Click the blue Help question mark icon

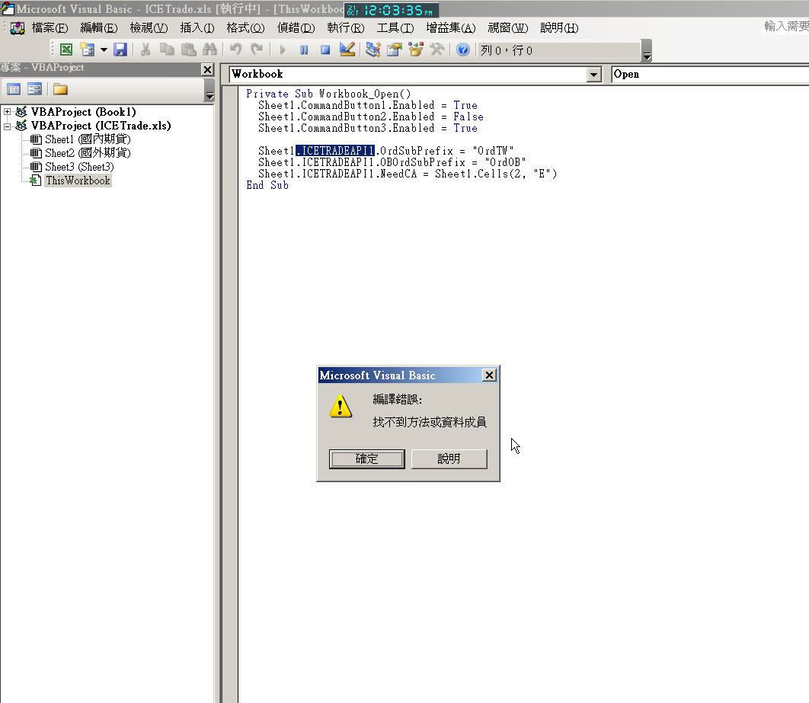[x=463, y=50]
